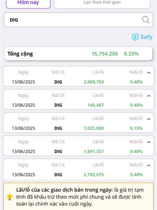Click DIG ticker in the 145,487 row
Image resolution: width=157 pixels, height=210 pixels.
[58, 105]
